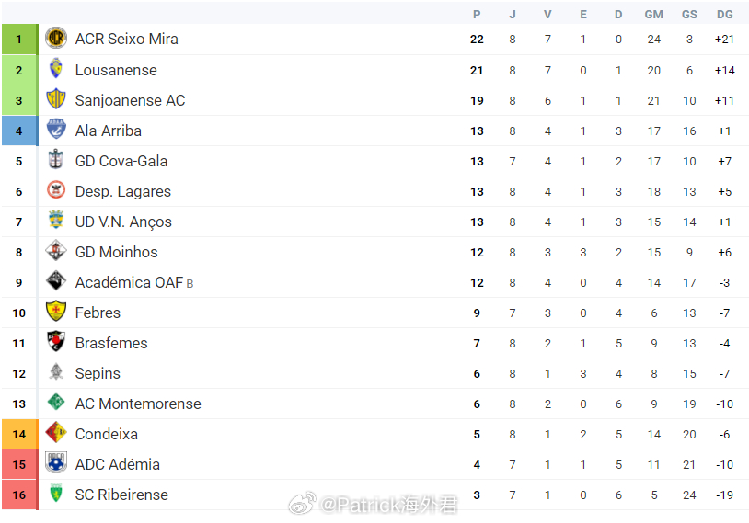
Task: Click the blue position 4 badge
Action: point(18,131)
